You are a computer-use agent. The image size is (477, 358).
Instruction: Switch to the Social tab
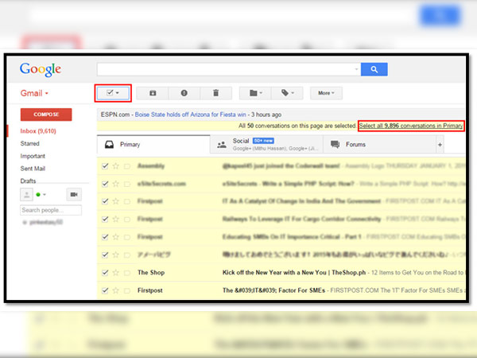pos(266,145)
